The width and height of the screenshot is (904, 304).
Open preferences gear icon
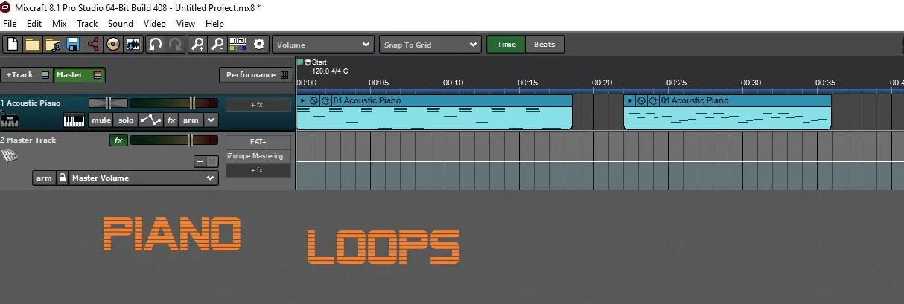coord(259,45)
